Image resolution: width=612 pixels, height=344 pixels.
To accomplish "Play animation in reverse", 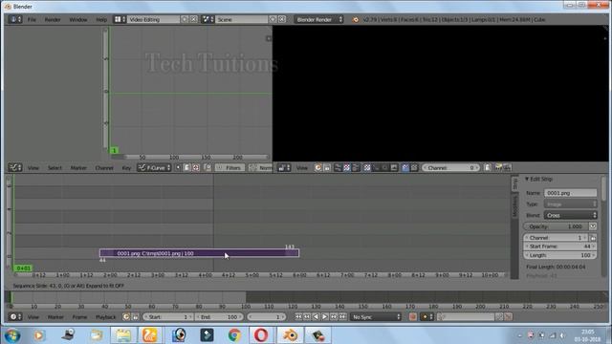I will coord(316,317).
